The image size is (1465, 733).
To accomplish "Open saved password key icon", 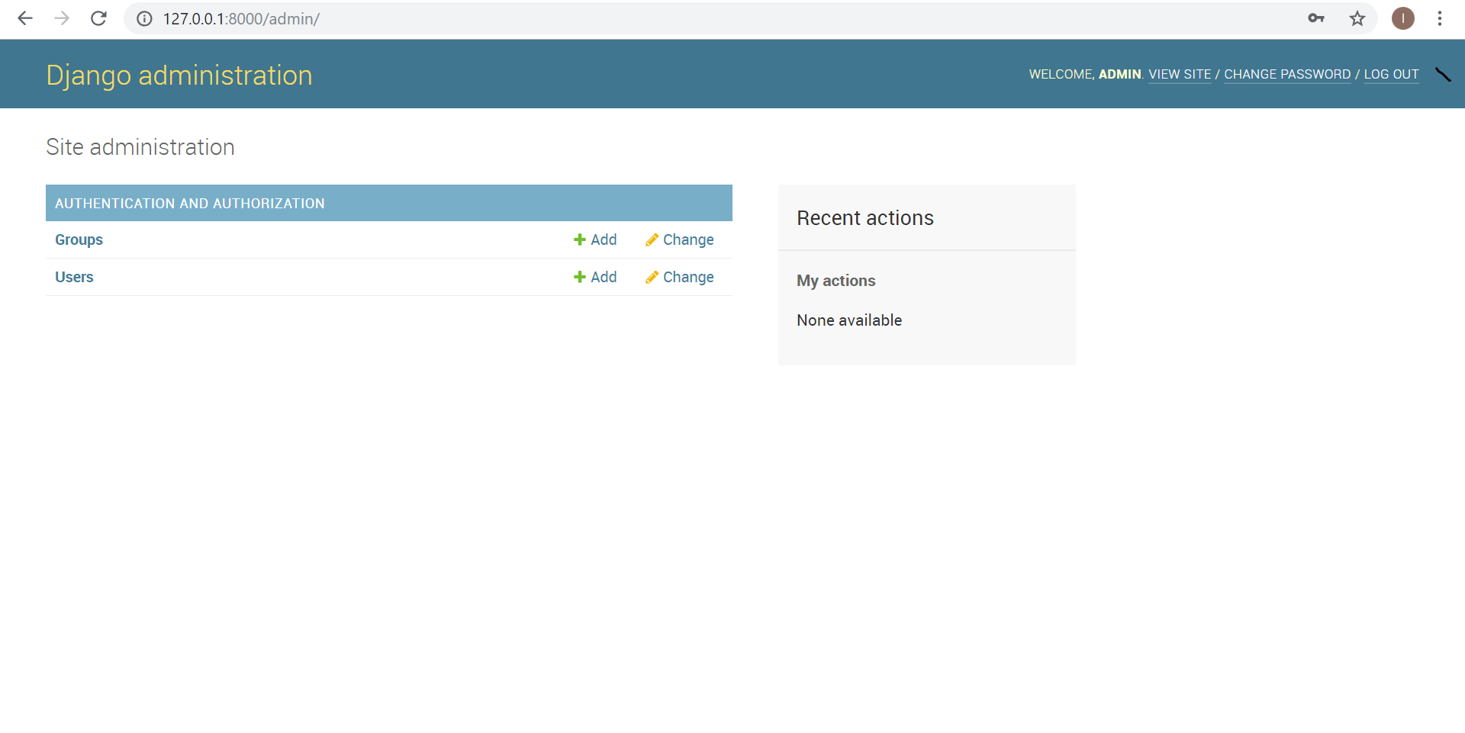I will point(1316,18).
